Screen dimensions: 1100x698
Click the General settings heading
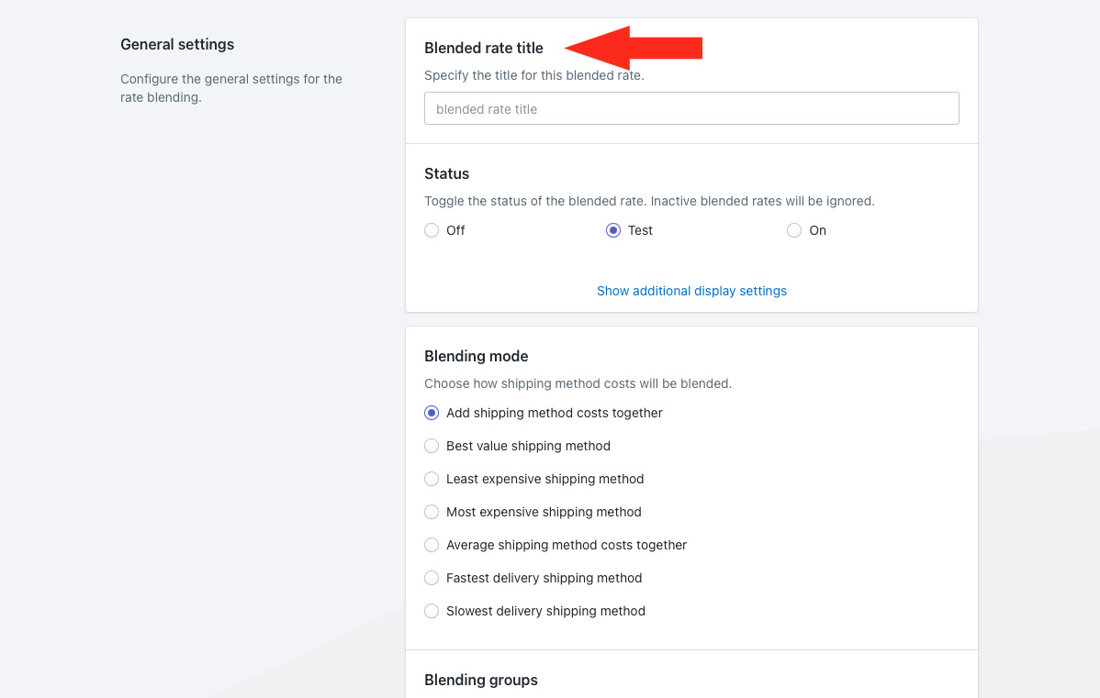point(177,44)
